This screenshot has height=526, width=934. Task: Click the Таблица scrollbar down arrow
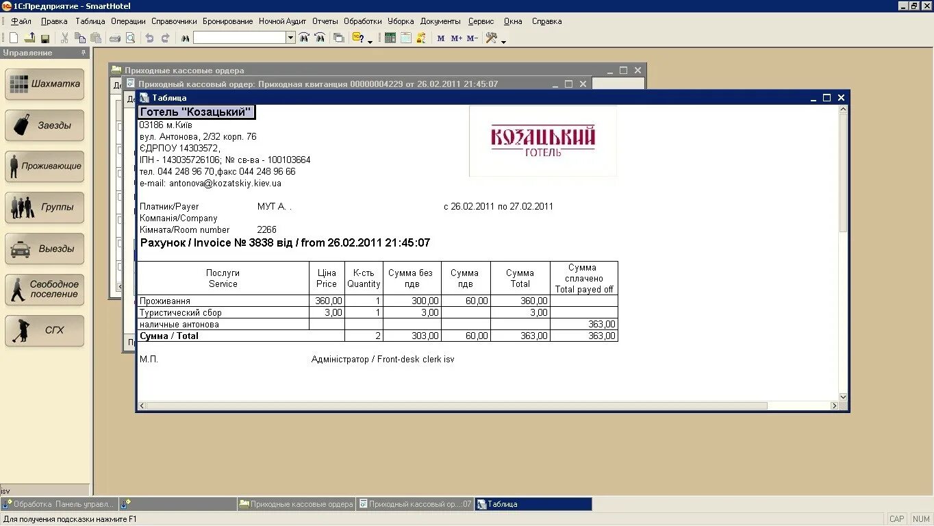pos(843,397)
